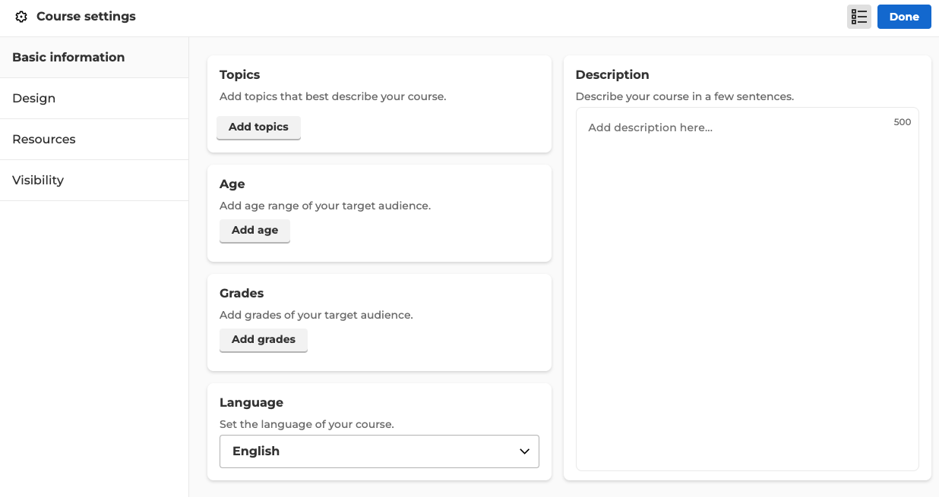Click the Description panel heading
Image resolution: width=939 pixels, height=497 pixels.
point(612,74)
